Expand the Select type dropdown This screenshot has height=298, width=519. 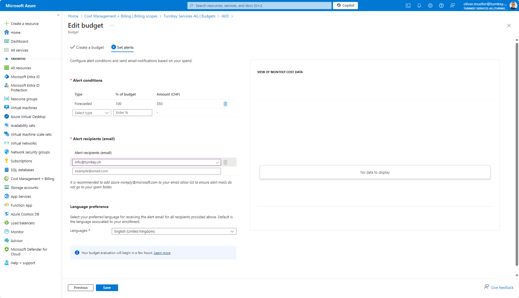pyautogui.click(x=91, y=113)
